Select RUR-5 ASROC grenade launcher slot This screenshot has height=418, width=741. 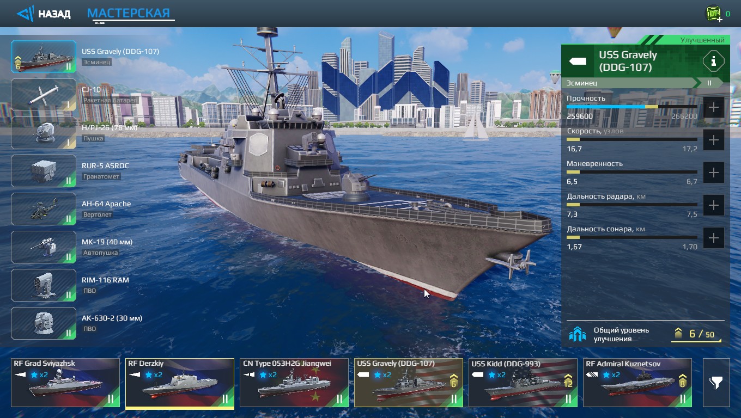(x=44, y=171)
